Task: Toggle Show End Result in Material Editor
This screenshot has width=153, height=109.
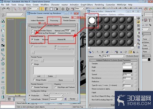Action: coord(131,52)
